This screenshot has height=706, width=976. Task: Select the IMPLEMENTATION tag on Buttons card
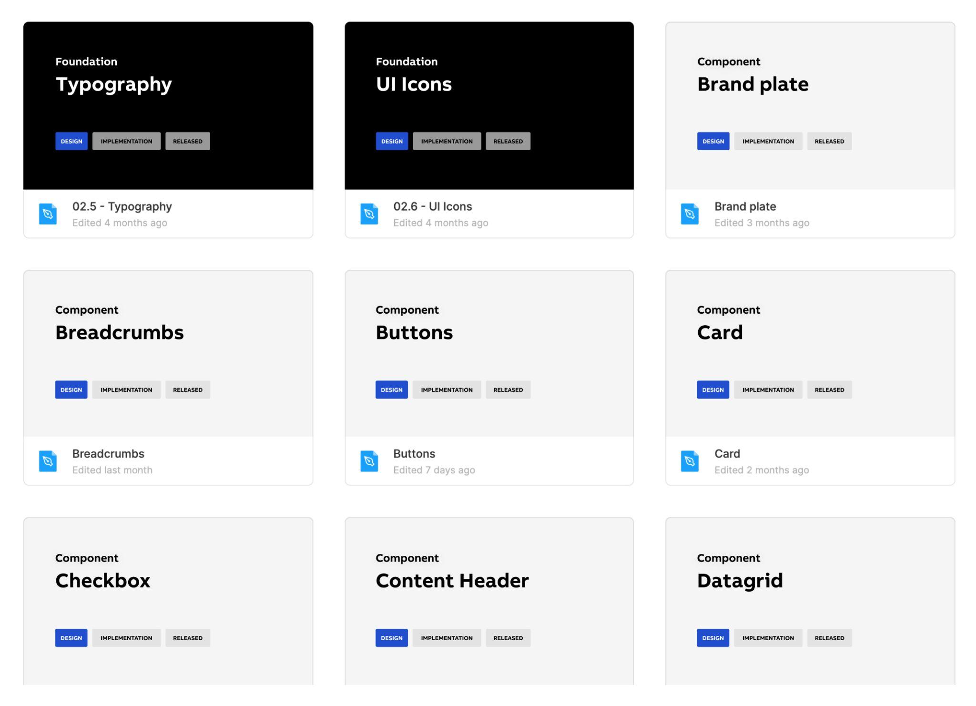[x=447, y=389]
